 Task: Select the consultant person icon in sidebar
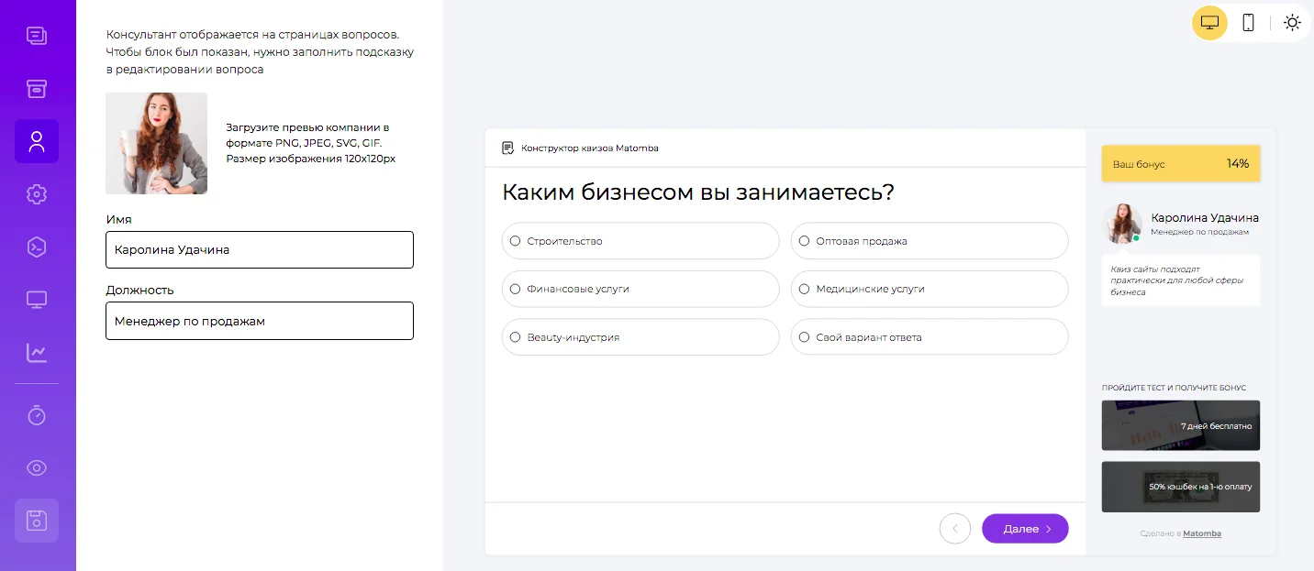pos(37,141)
